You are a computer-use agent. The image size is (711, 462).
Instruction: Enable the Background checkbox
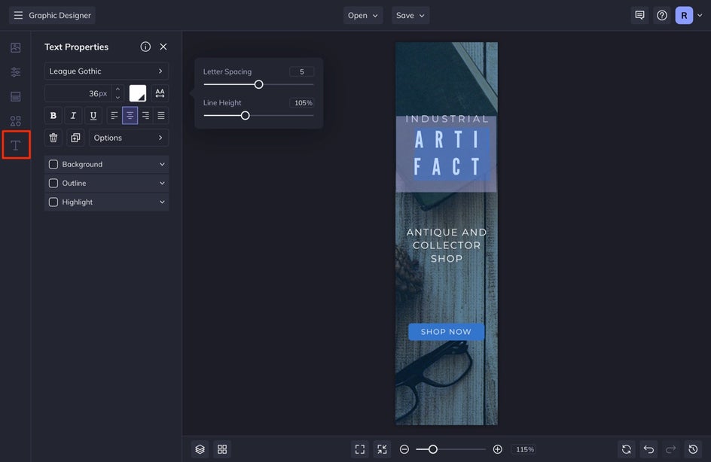tap(53, 164)
